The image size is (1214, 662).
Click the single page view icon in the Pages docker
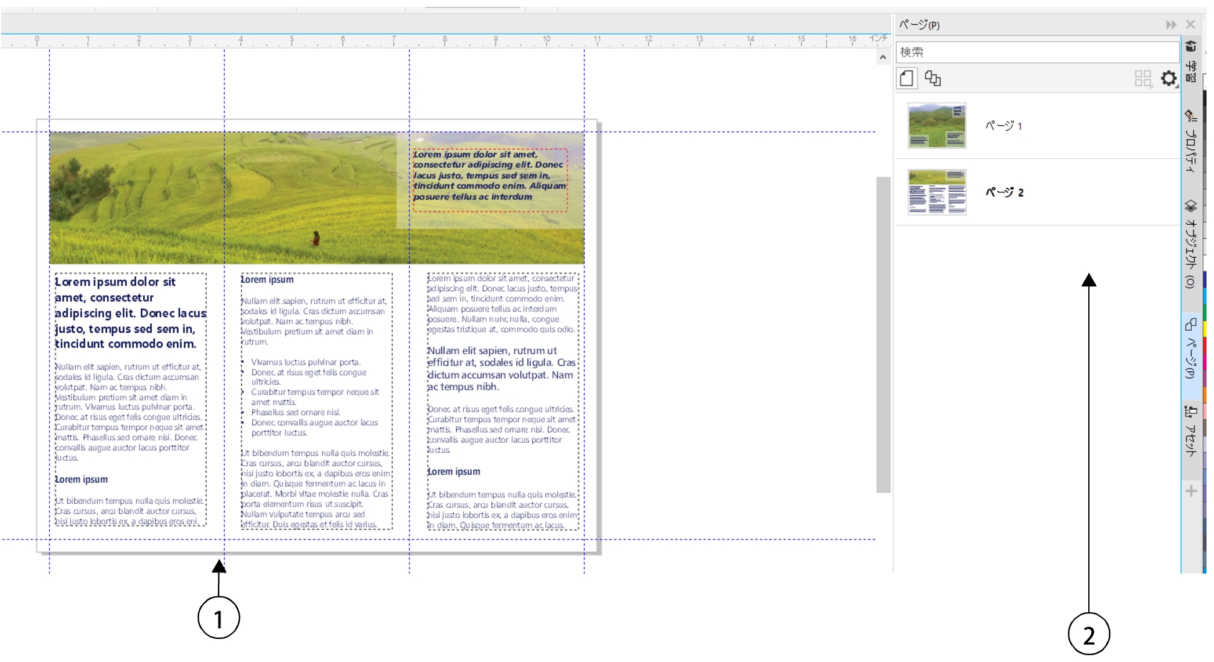coord(906,78)
